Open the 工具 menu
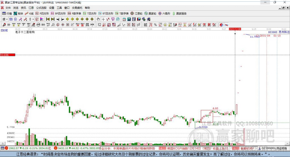This screenshot has width=290, height=157. 59,8
